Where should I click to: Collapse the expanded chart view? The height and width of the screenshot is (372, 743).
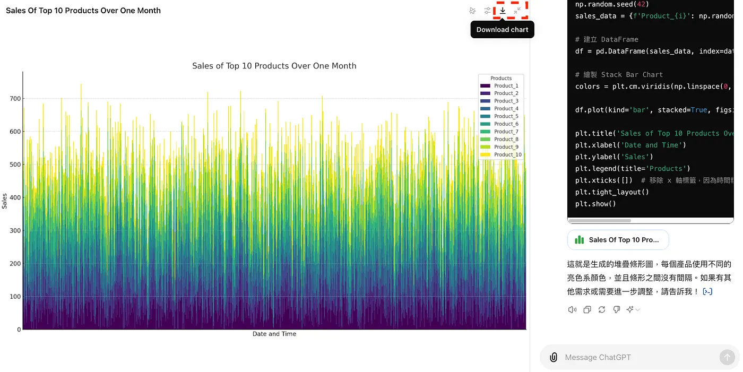click(x=517, y=11)
